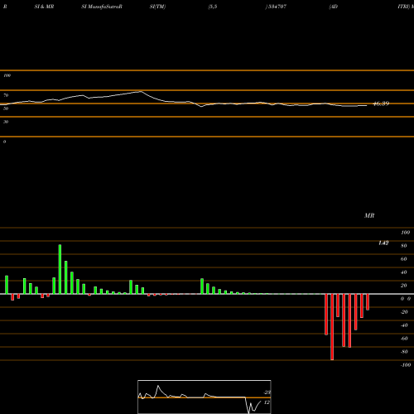Click the 40 label on MR axis

(x=404, y=272)
